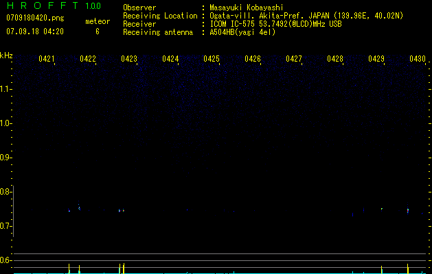
Task: Click the HROFFT 1.0.0 title text
Action: click(x=54, y=5)
